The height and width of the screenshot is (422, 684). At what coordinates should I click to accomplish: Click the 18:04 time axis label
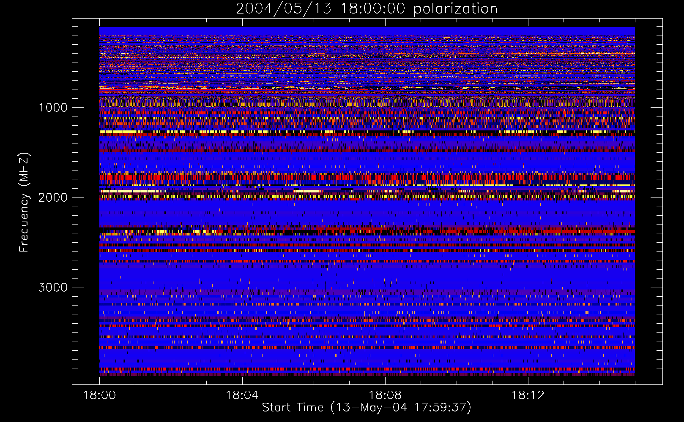pyautogui.click(x=242, y=395)
